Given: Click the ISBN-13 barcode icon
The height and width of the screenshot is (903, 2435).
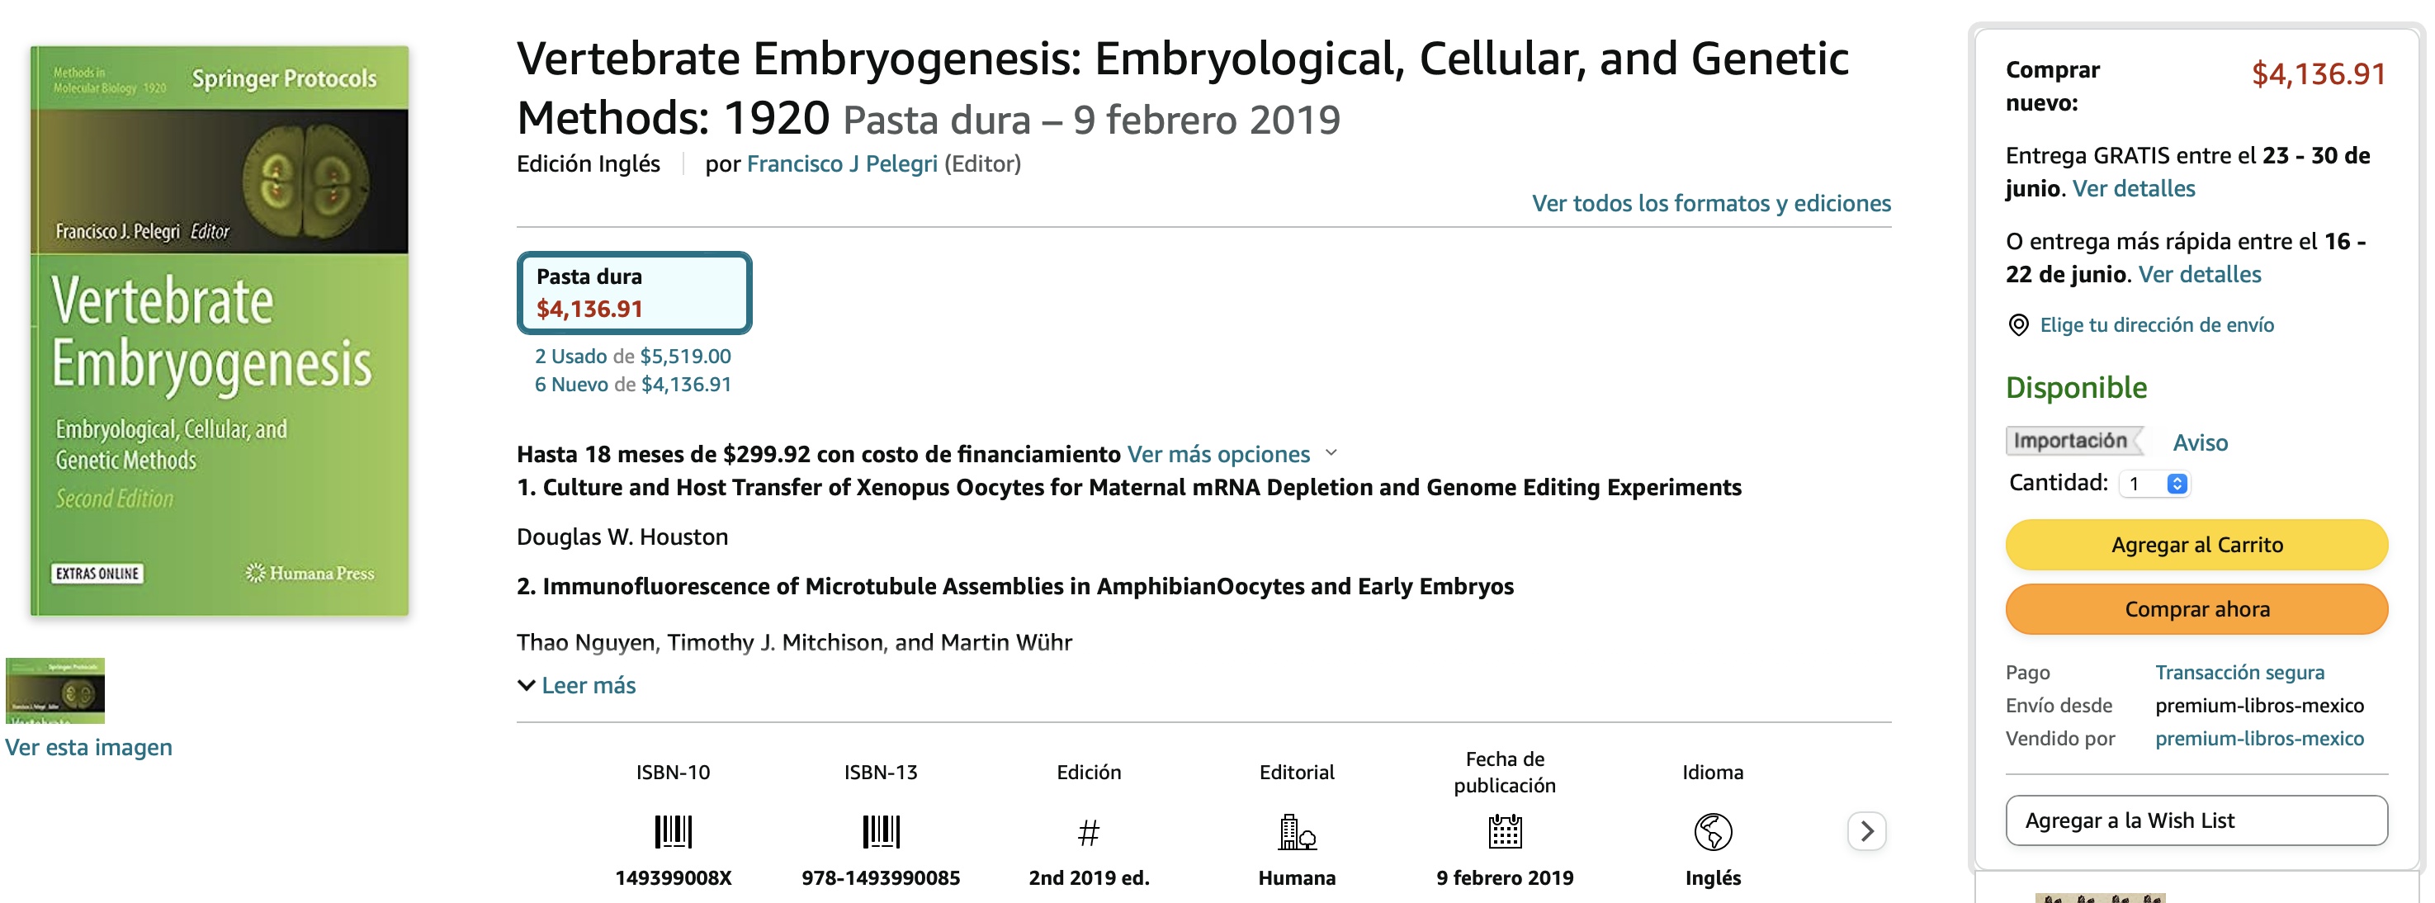Looking at the screenshot, I should coord(880,831).
